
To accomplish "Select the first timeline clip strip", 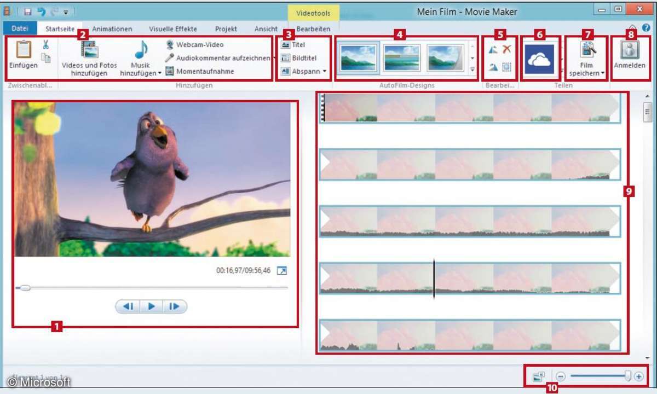I will point(470,107).
